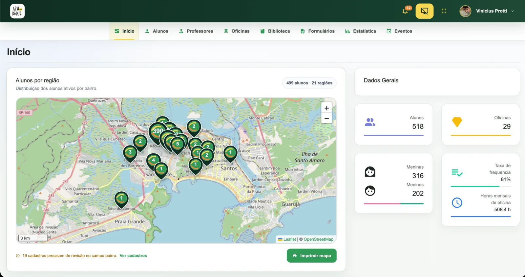The width and height of the screenshot is (525, 277).
Task: Click the Meninas count 316
Action: (418, 176)
